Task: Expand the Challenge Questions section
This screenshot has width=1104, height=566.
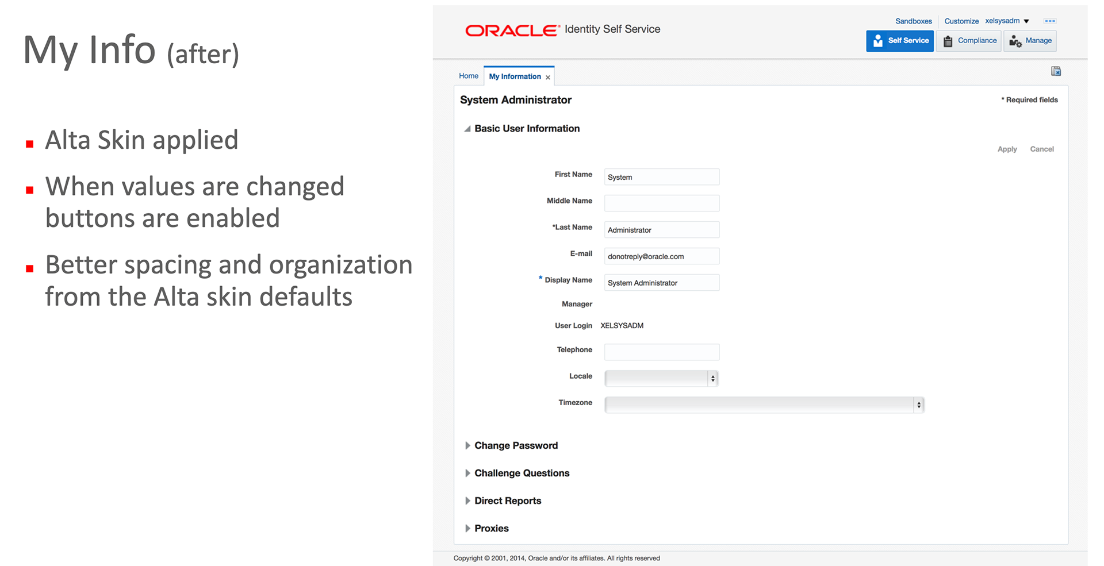Action: (x=467, y=473)
